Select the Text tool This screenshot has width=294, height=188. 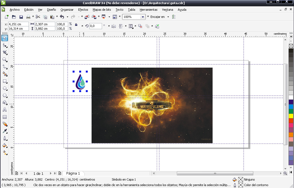point(5,110)
